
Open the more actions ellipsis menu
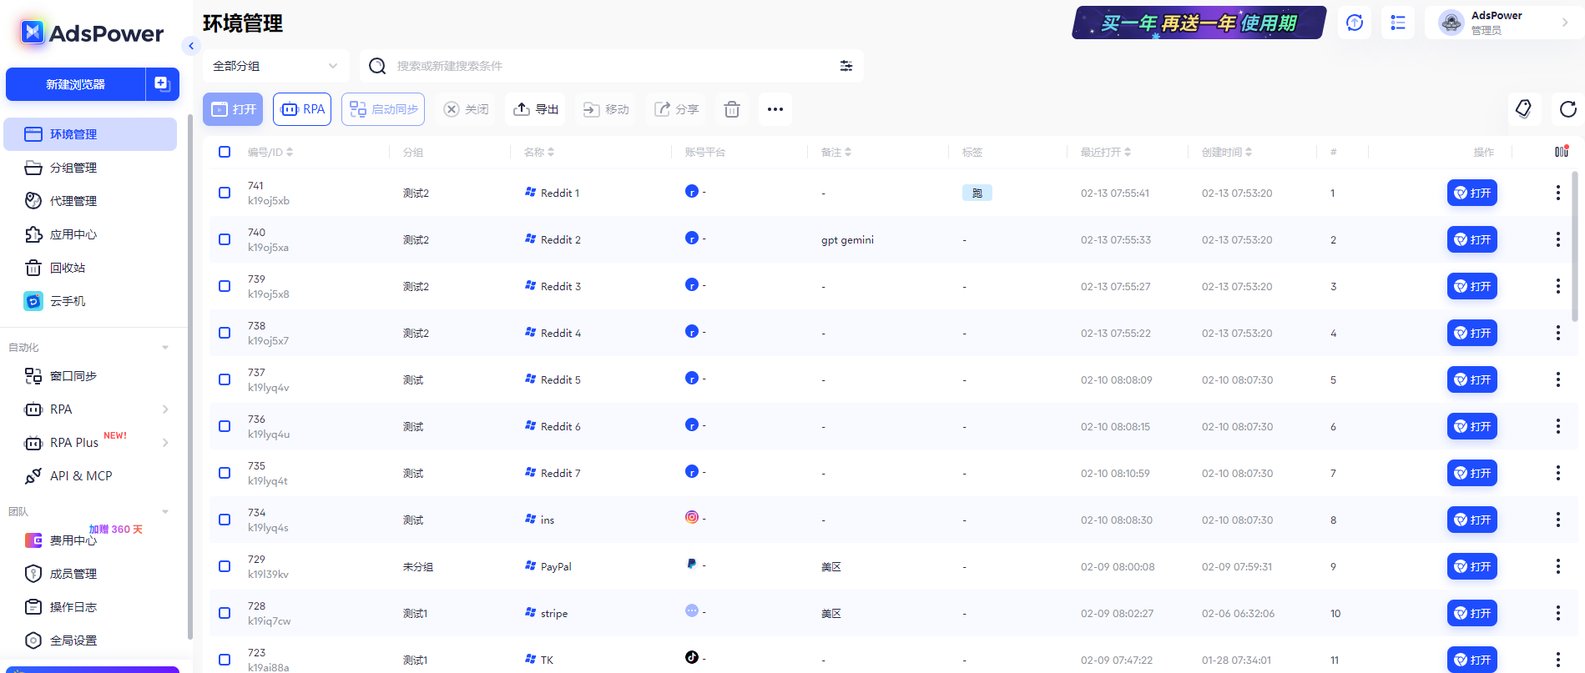(775, 109)
